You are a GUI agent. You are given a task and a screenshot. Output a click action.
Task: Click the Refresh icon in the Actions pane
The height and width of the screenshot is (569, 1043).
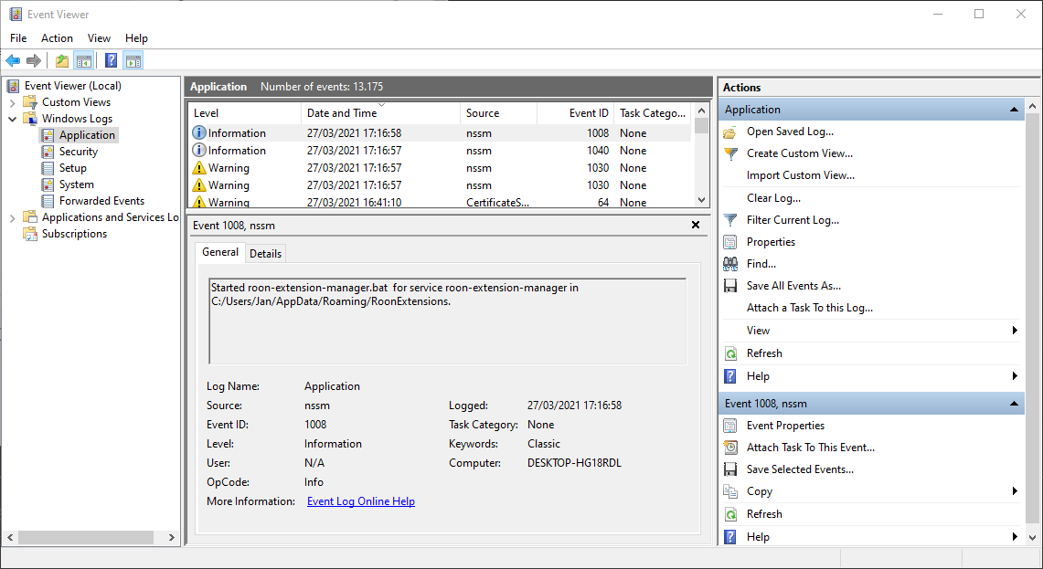(x=729, y=353)
